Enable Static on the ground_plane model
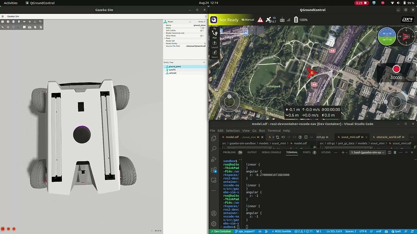The image size is (417, 234). 202,28
